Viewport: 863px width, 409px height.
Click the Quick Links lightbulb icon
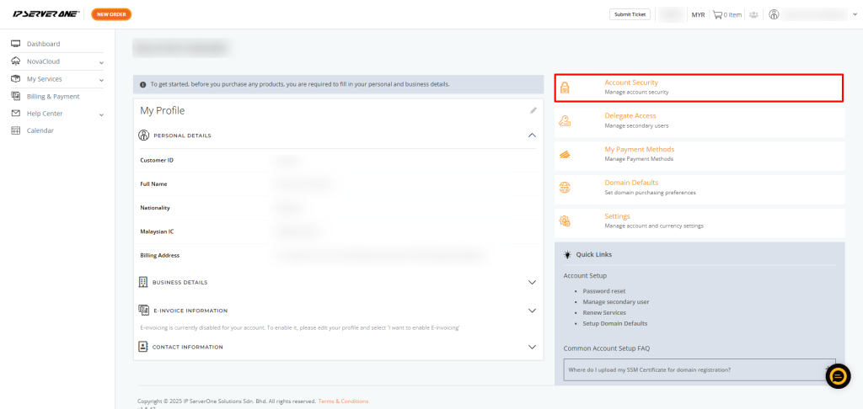(x=567, y=254)
